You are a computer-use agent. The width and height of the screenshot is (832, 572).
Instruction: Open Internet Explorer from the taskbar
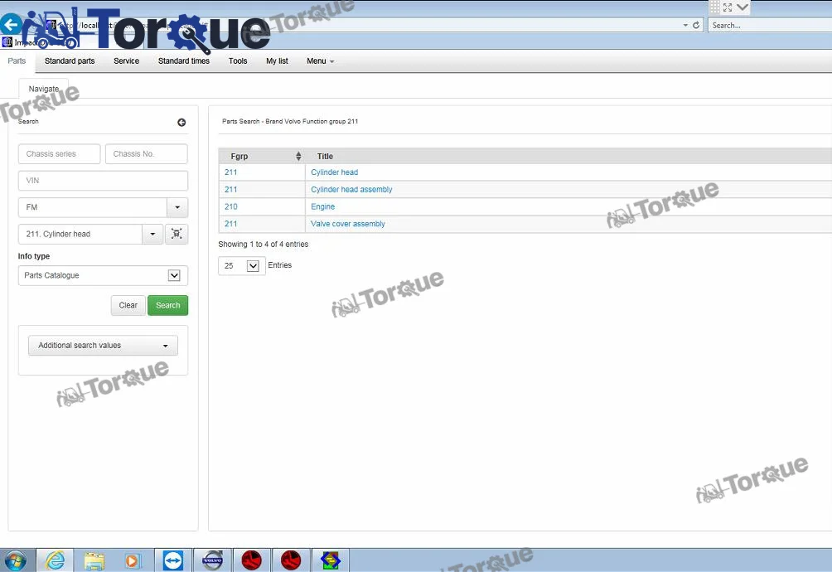pyautogui.click(x=55, y=560)
